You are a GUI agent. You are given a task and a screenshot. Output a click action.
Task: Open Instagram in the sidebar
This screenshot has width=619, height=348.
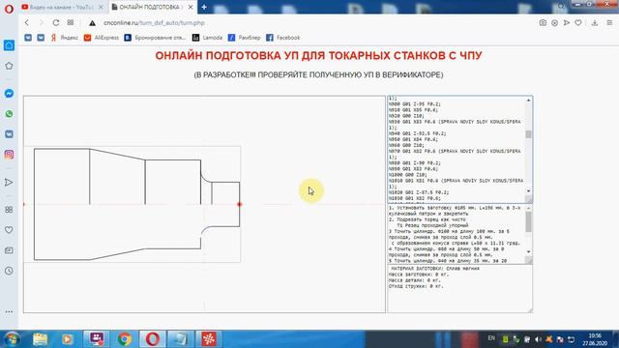pos(9,155)
